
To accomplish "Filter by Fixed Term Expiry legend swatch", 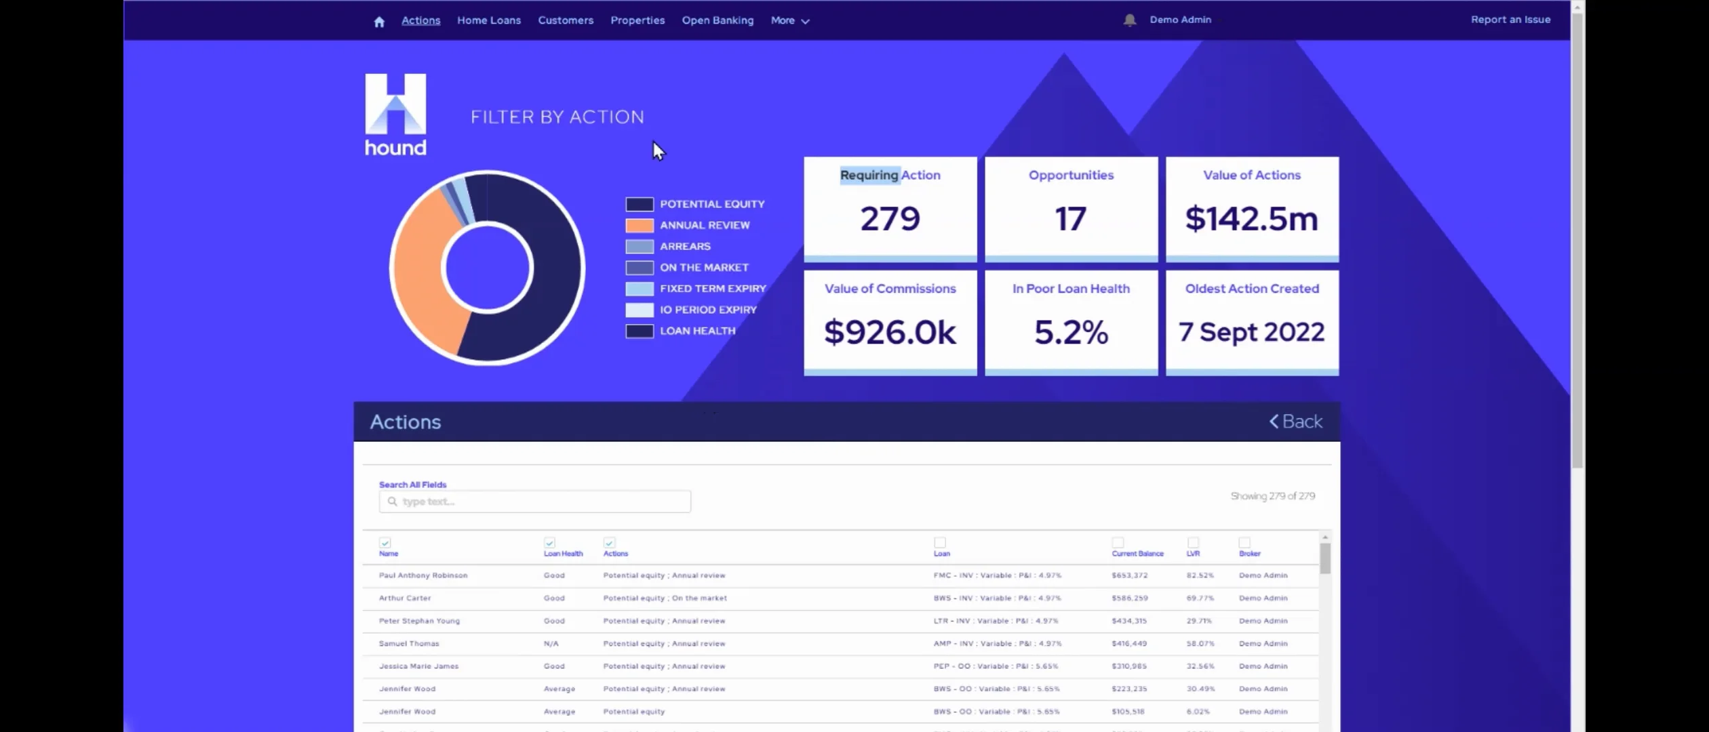I will click(639, 289).
